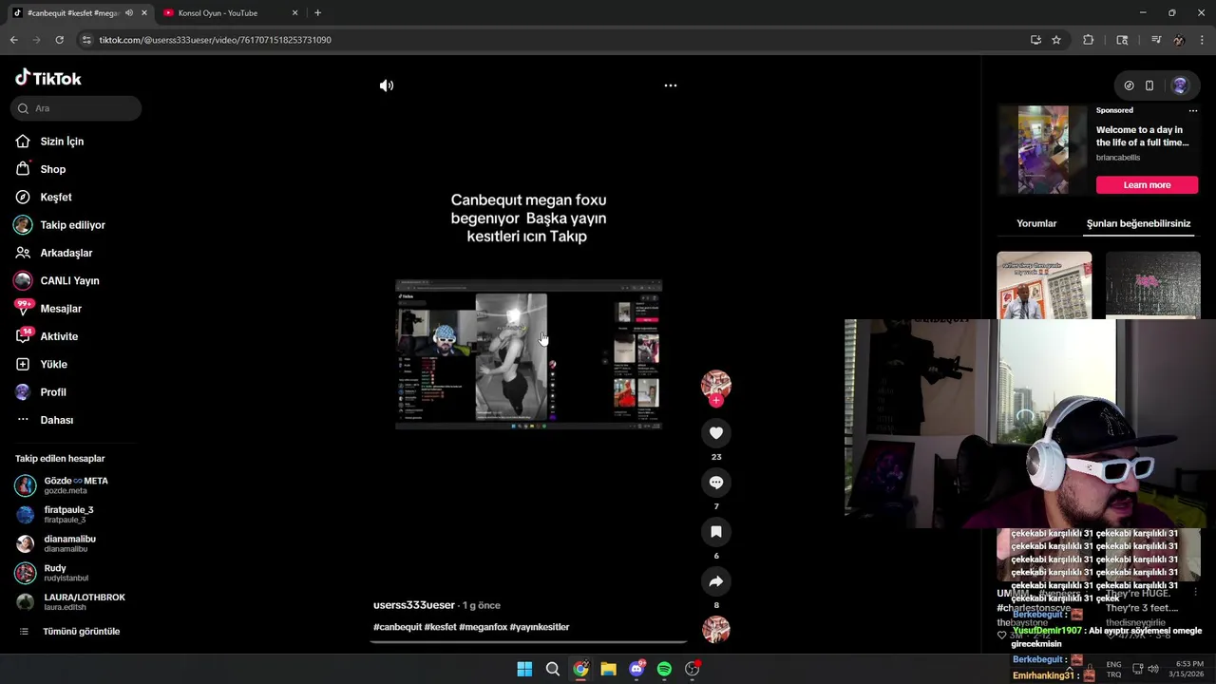Open Spotify from taskbar

[x=664, y=669]
